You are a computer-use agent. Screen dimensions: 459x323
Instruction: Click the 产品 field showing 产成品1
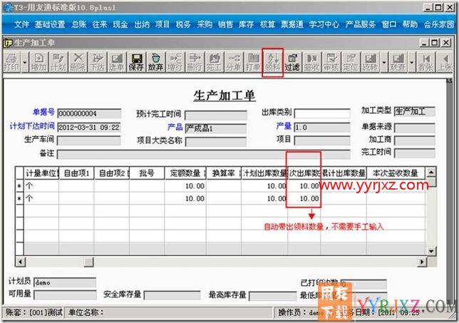click(216, 128)
